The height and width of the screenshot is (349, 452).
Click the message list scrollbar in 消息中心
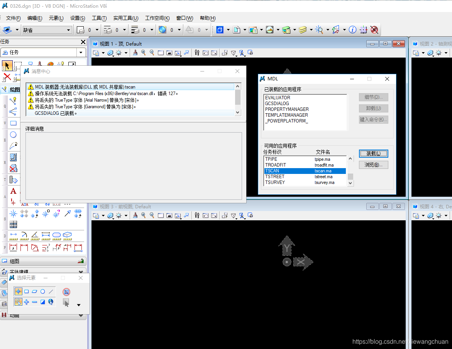click(x=237, y=100)
